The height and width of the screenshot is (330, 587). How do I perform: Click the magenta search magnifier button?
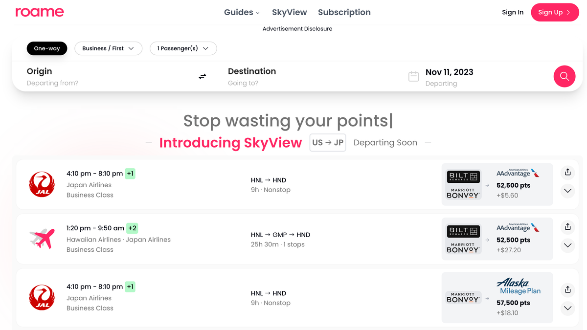(564, 76)
